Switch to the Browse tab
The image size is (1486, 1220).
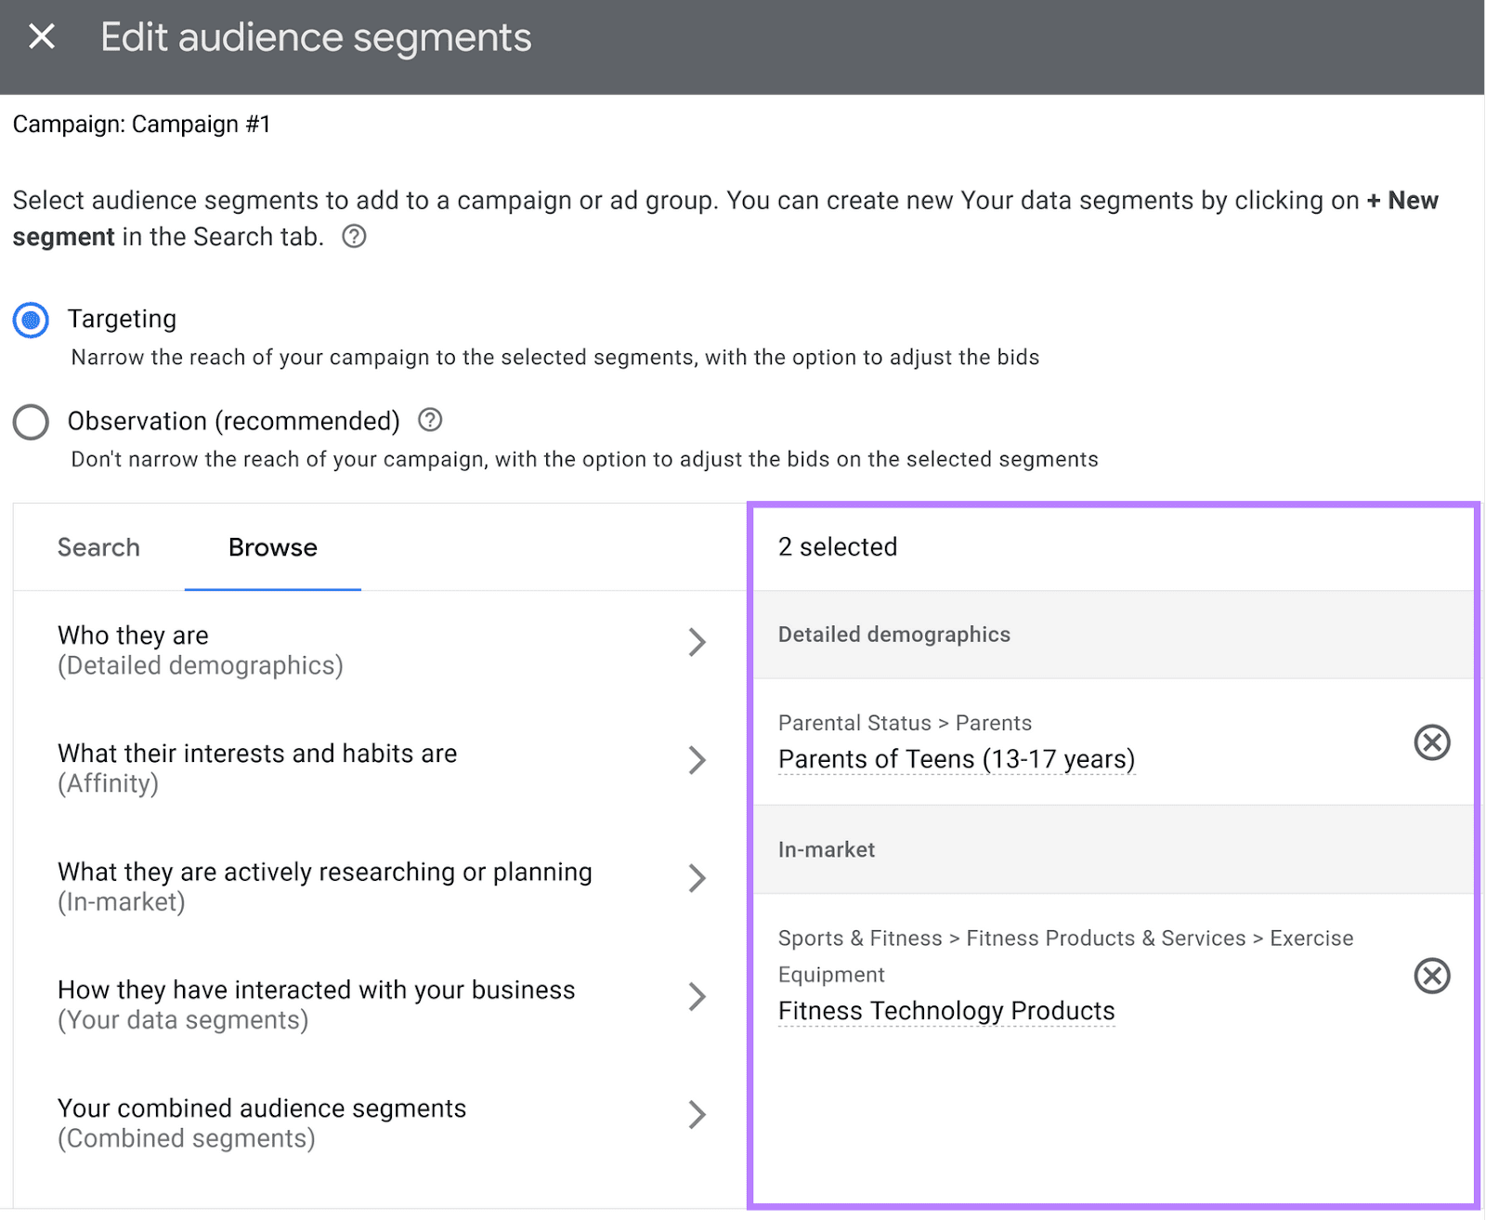click(x=271, y=547)
